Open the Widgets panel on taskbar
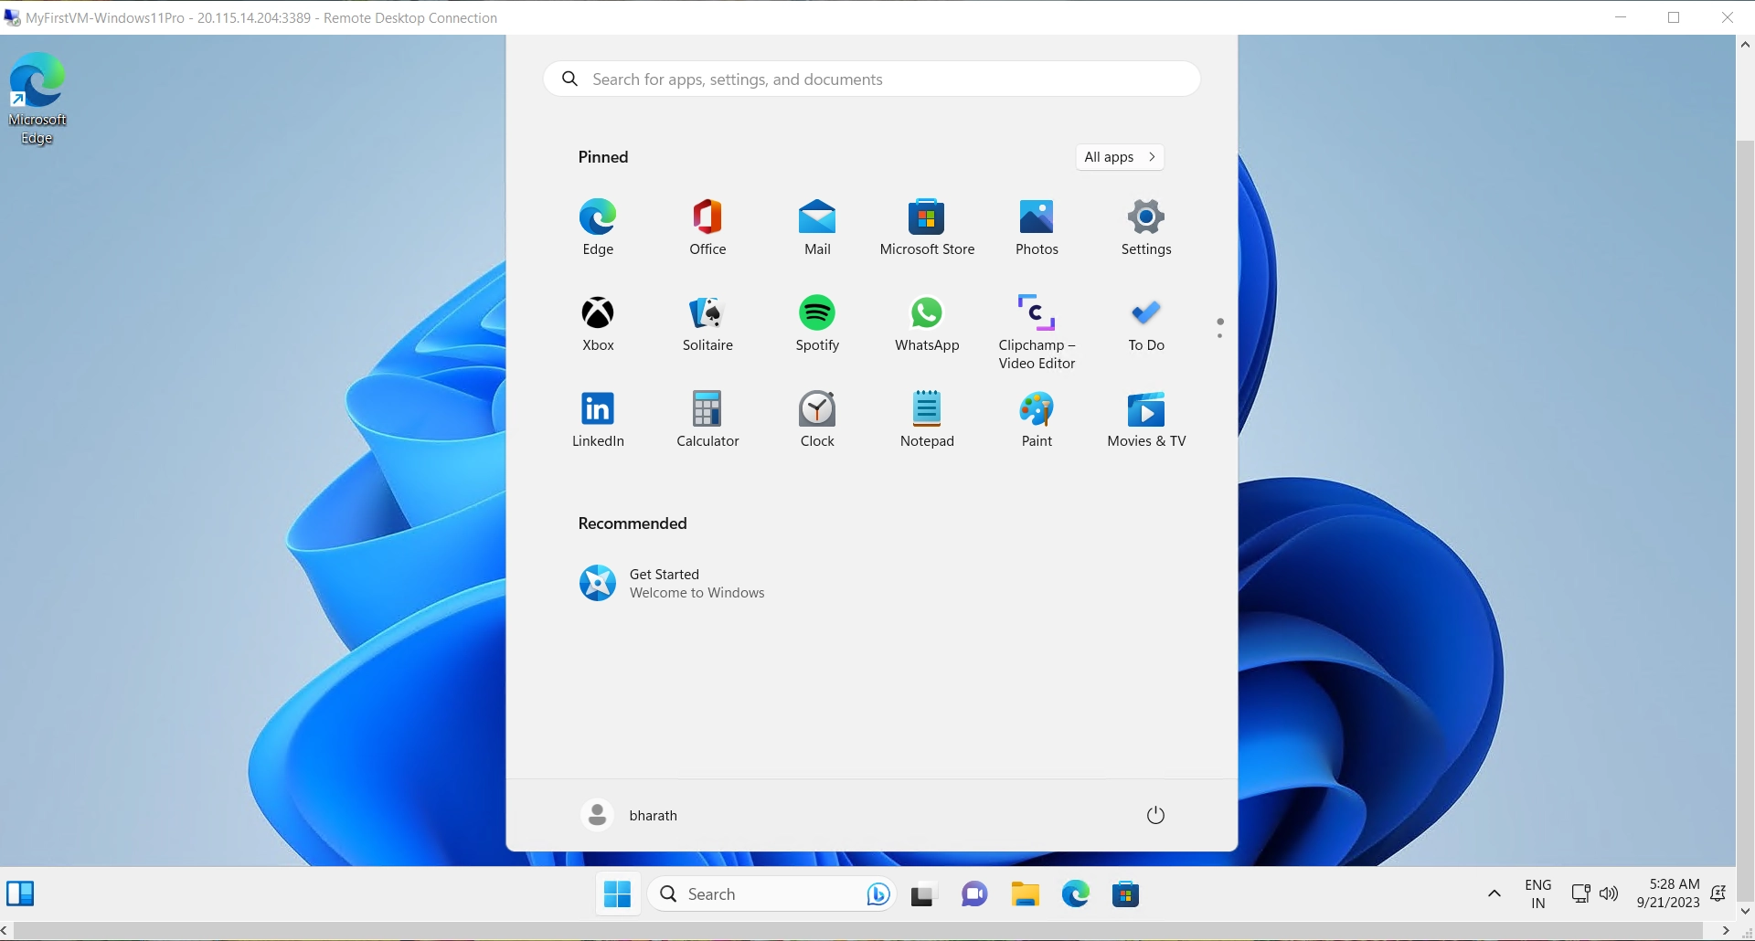 pos(20,893)
